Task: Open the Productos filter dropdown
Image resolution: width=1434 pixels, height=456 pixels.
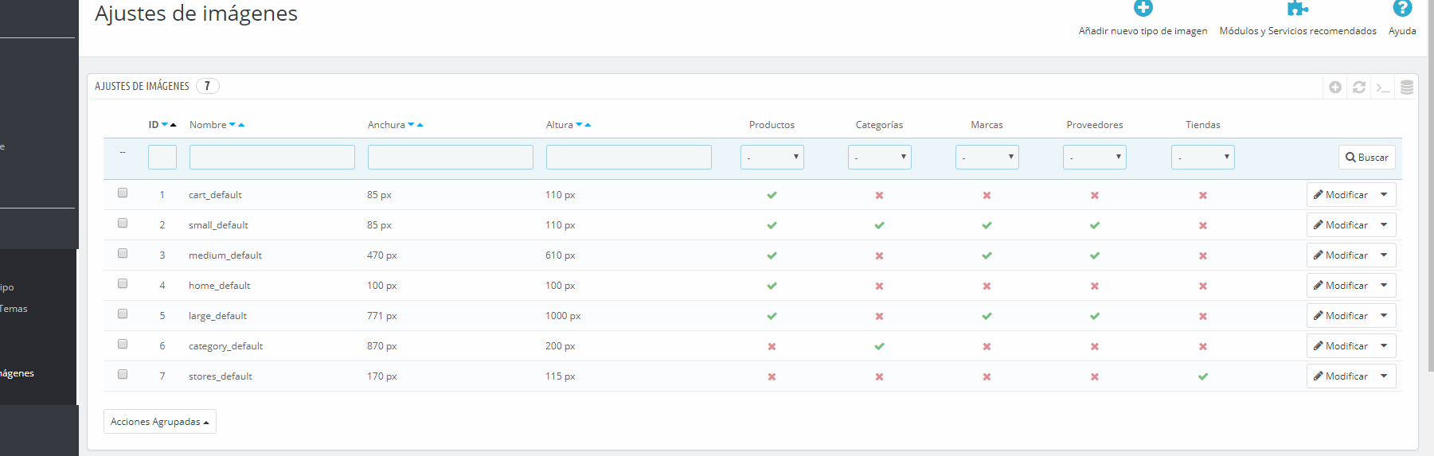Action: [772, 157]
